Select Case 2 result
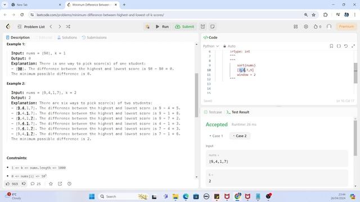This screenshot has width=360, height=202. pos(240,136)
